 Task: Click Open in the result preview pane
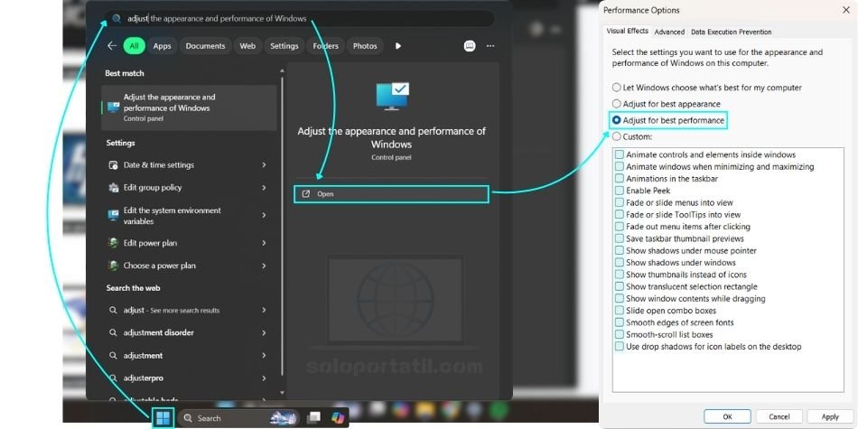[x=390, y=194]
